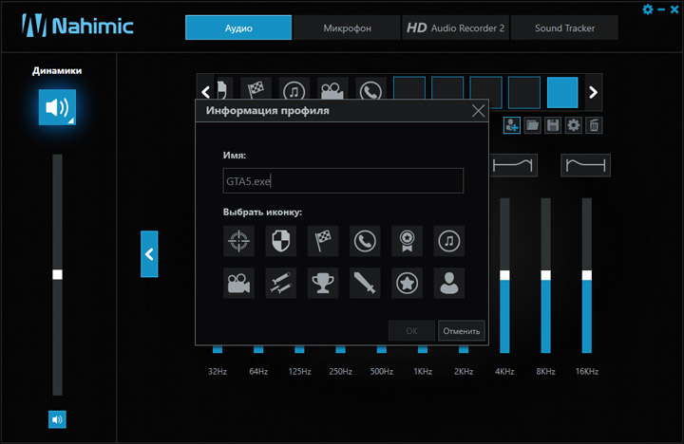Switch to Sound Tracker tab
This screenshot has width=684, height=444.
pos(564,28)
